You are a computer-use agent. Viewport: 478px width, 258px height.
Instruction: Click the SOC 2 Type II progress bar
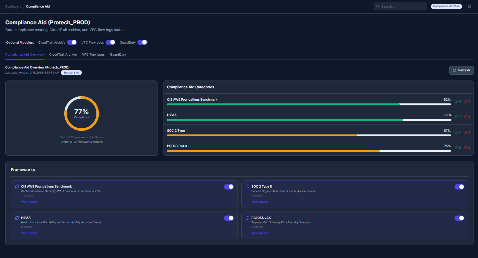(309, 135)
